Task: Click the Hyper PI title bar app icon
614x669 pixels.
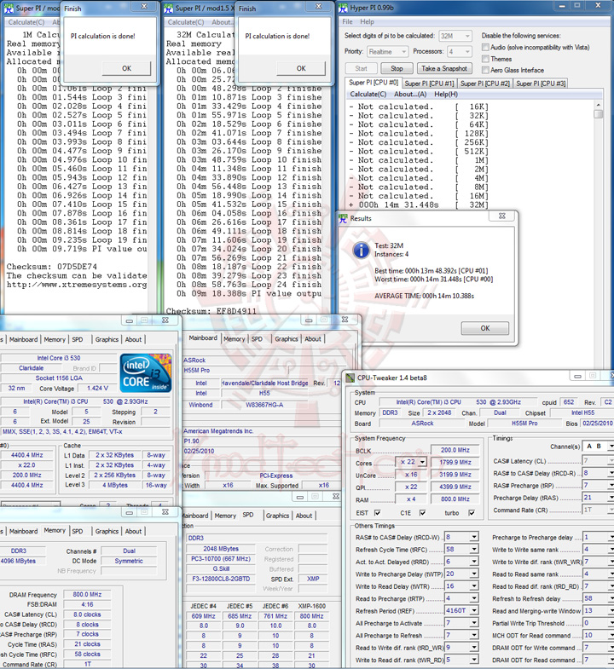Action: [x=343, y=8]
